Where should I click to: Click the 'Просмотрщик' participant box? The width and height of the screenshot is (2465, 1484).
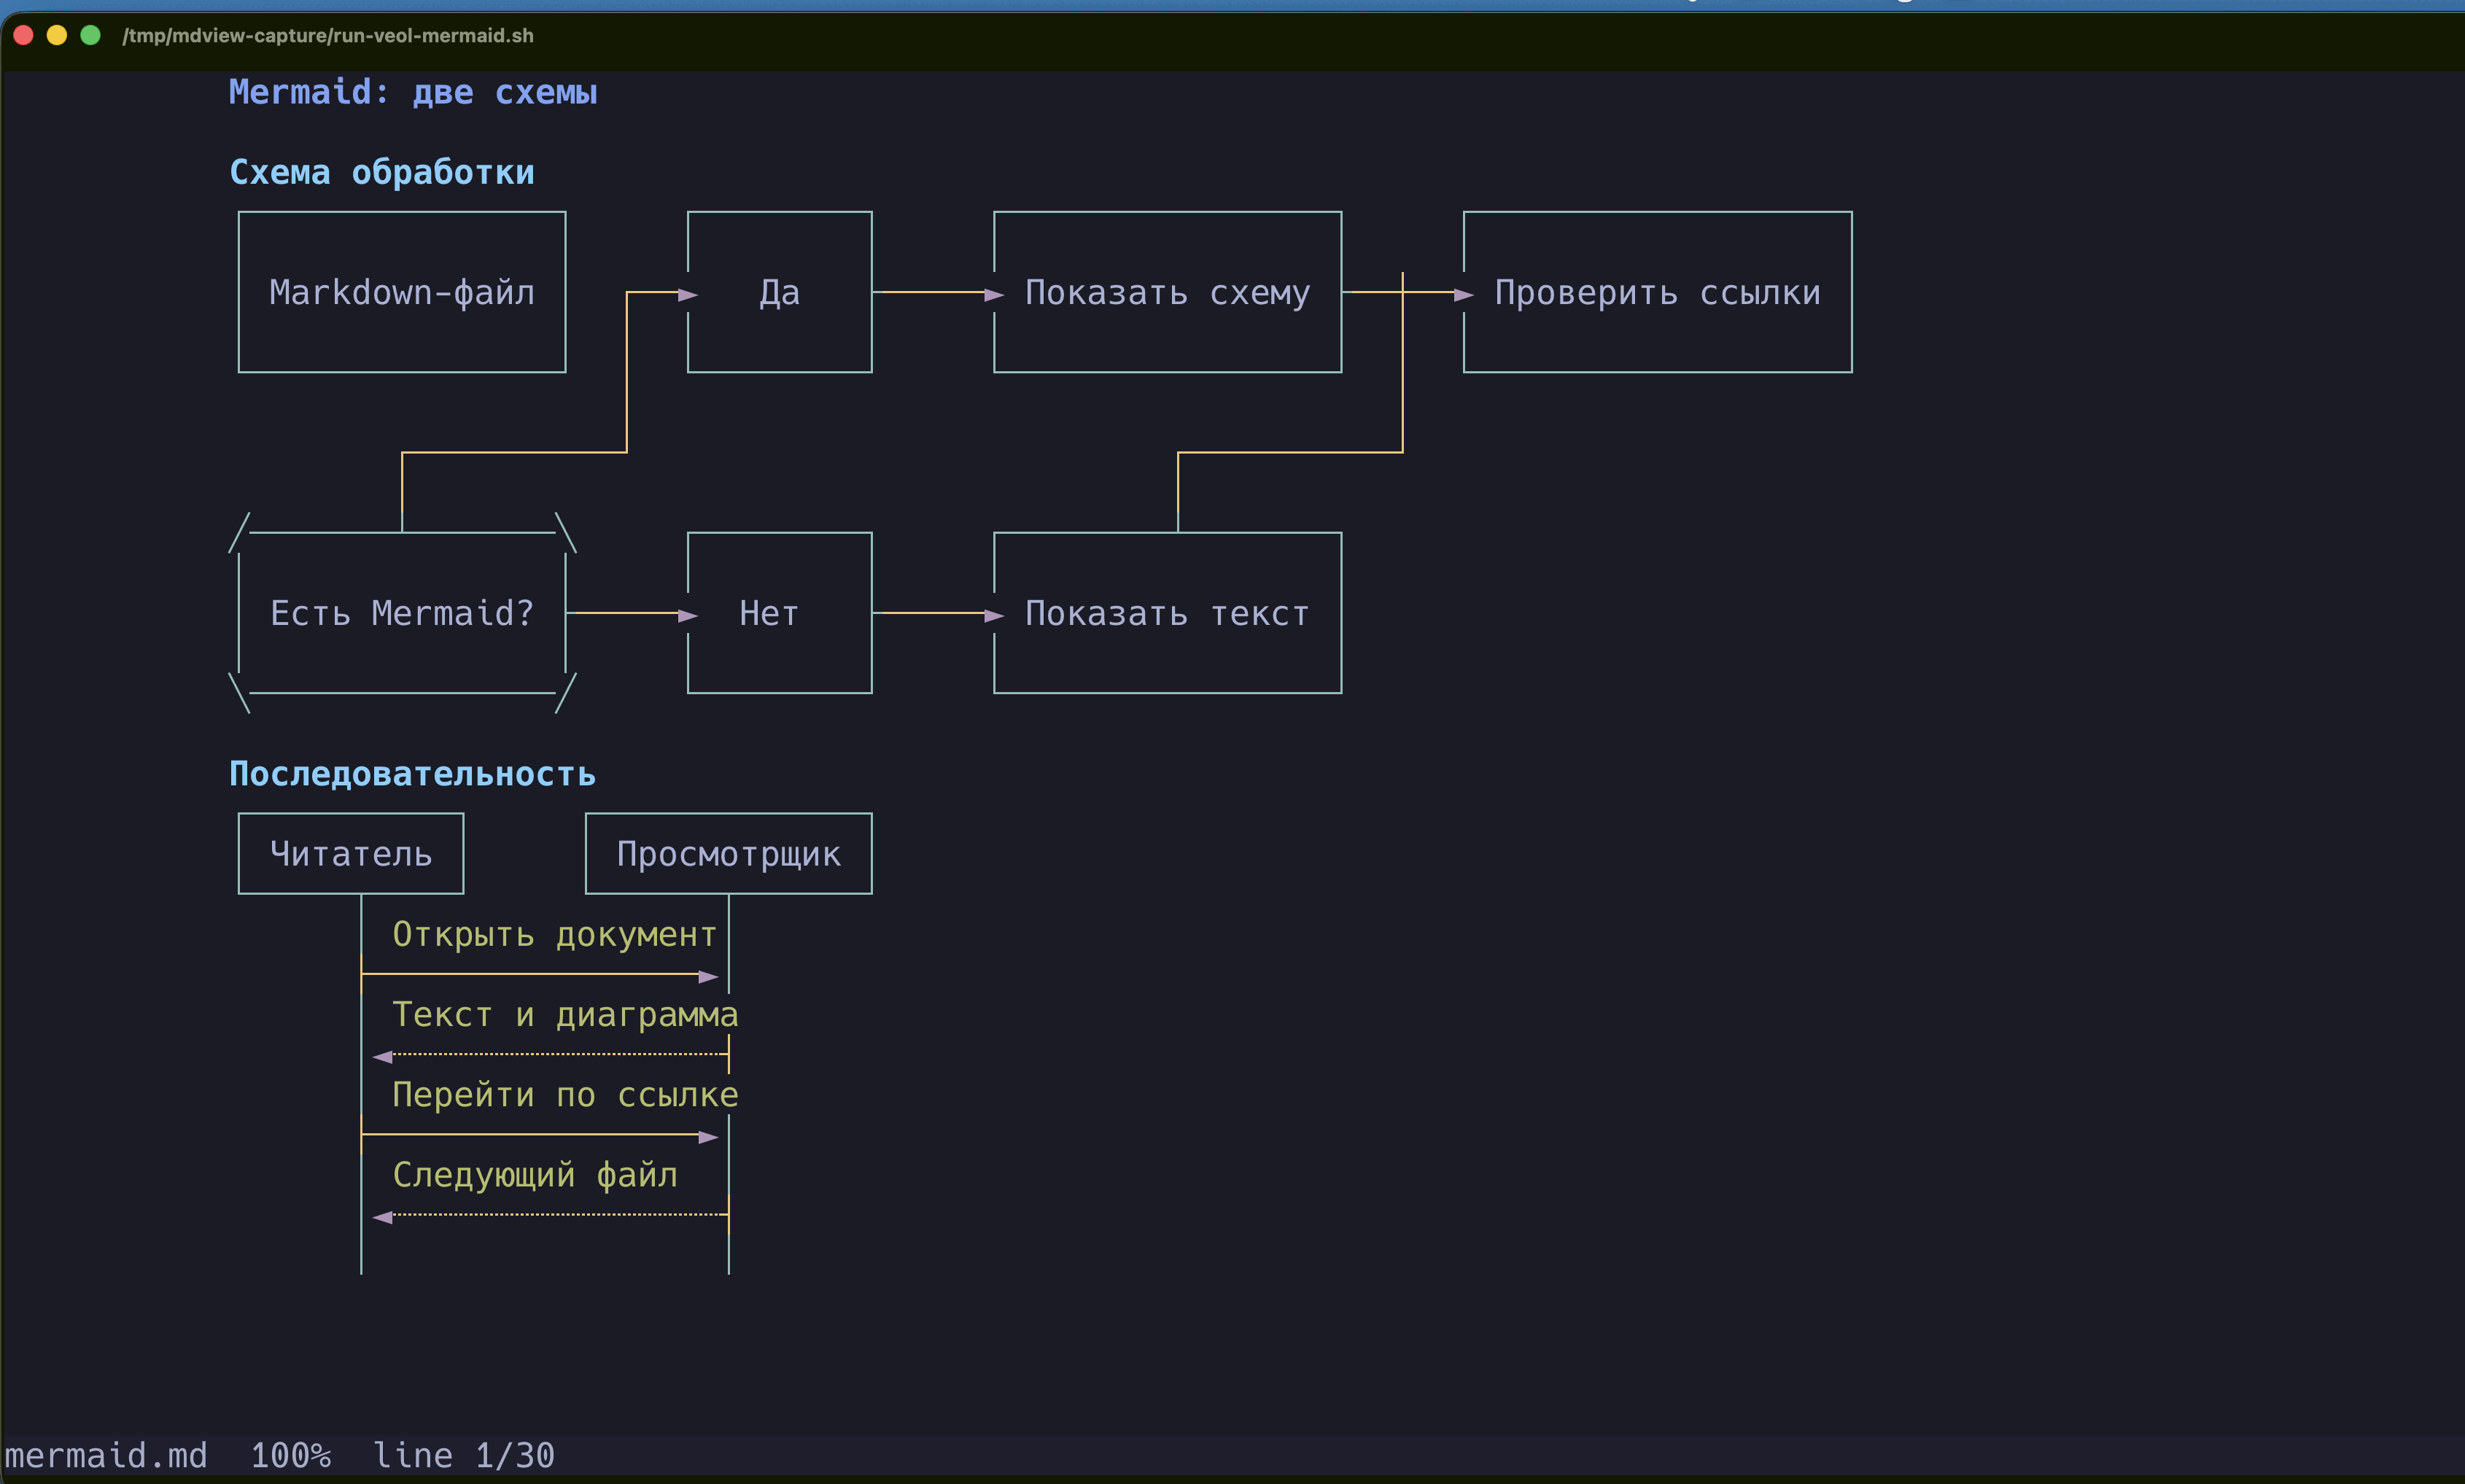pos(729,853)
